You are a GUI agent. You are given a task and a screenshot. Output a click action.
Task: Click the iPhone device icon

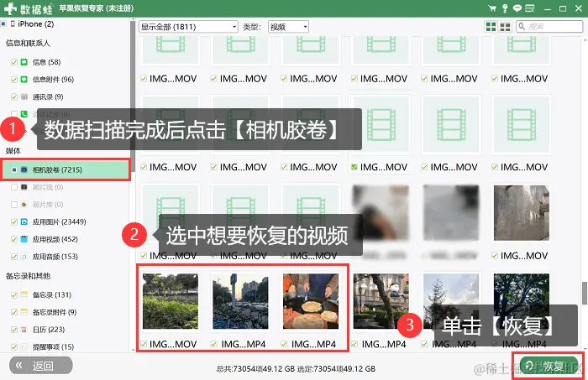[x=13, y=24]
